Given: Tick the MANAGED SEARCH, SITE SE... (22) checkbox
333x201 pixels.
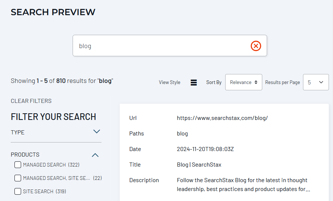Looking at the screenshot, I should click(18, 178).
